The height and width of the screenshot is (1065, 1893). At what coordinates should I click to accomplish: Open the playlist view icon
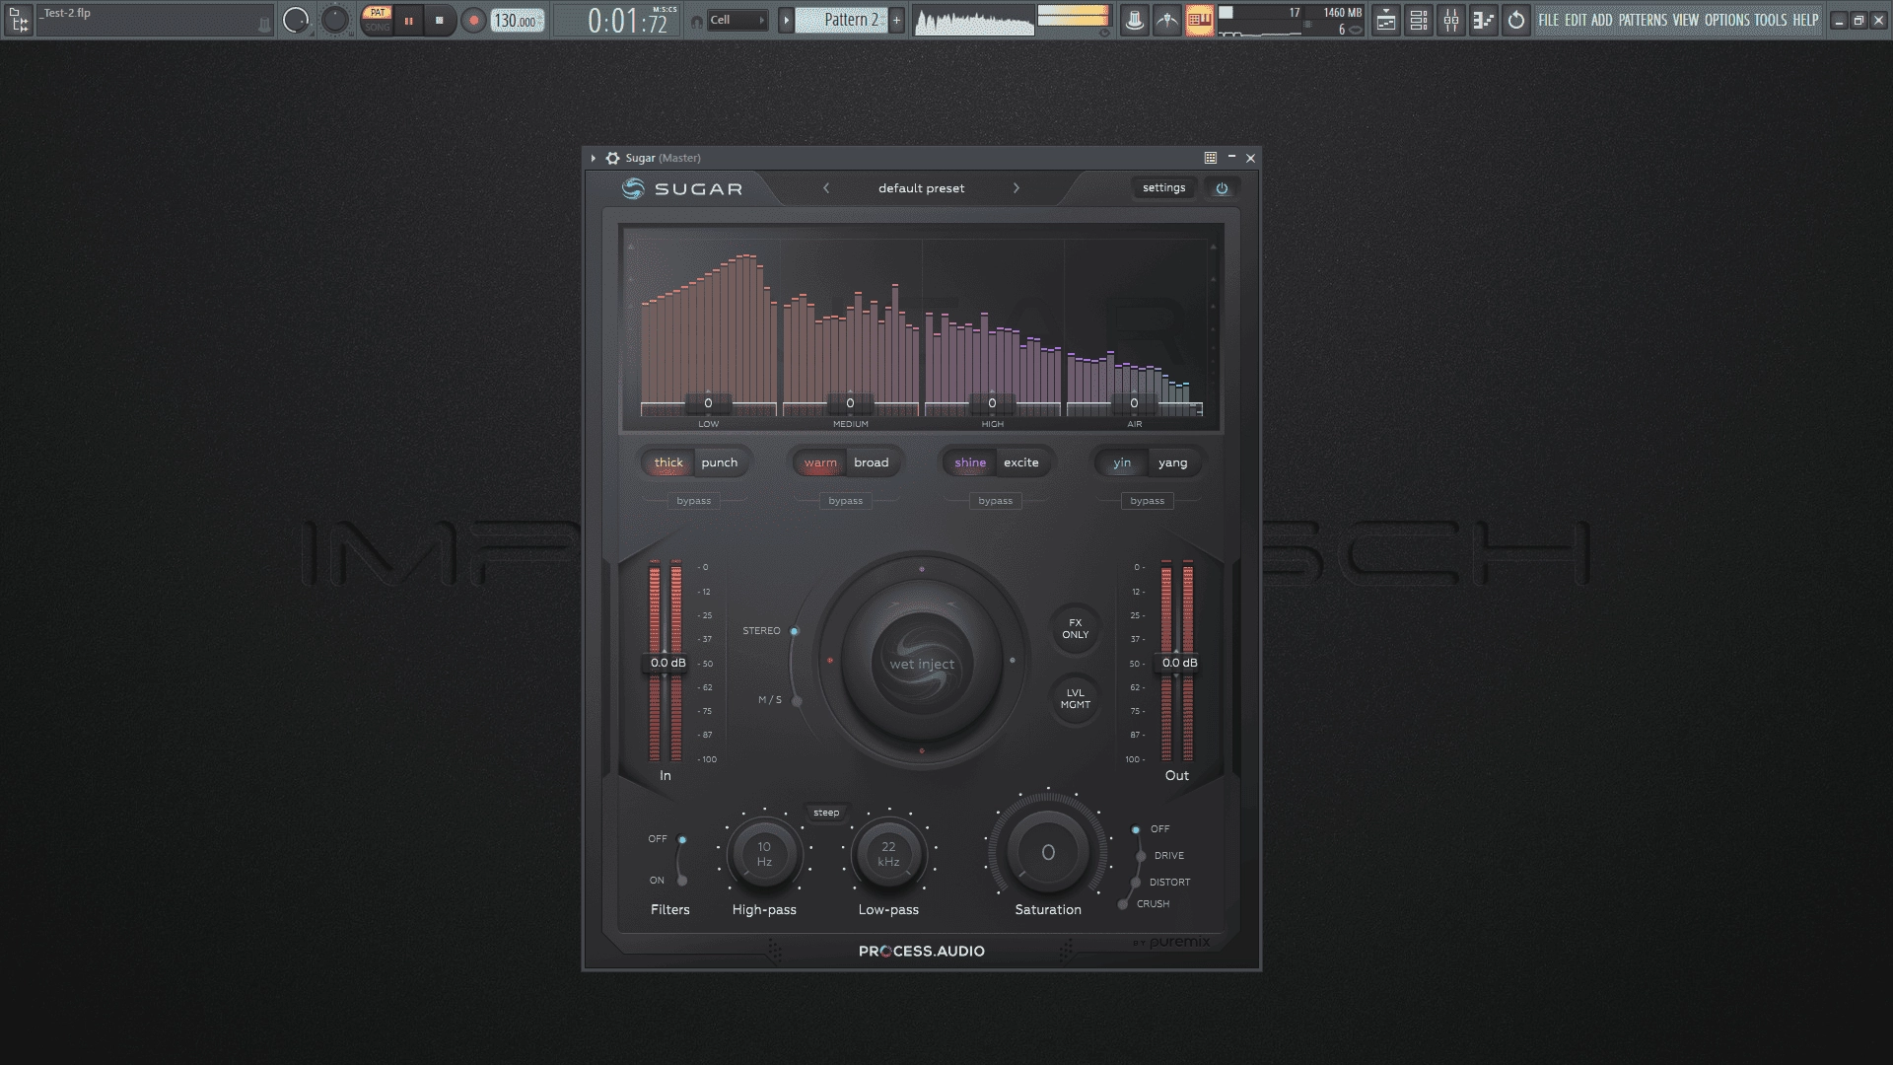coord(1386,20)
